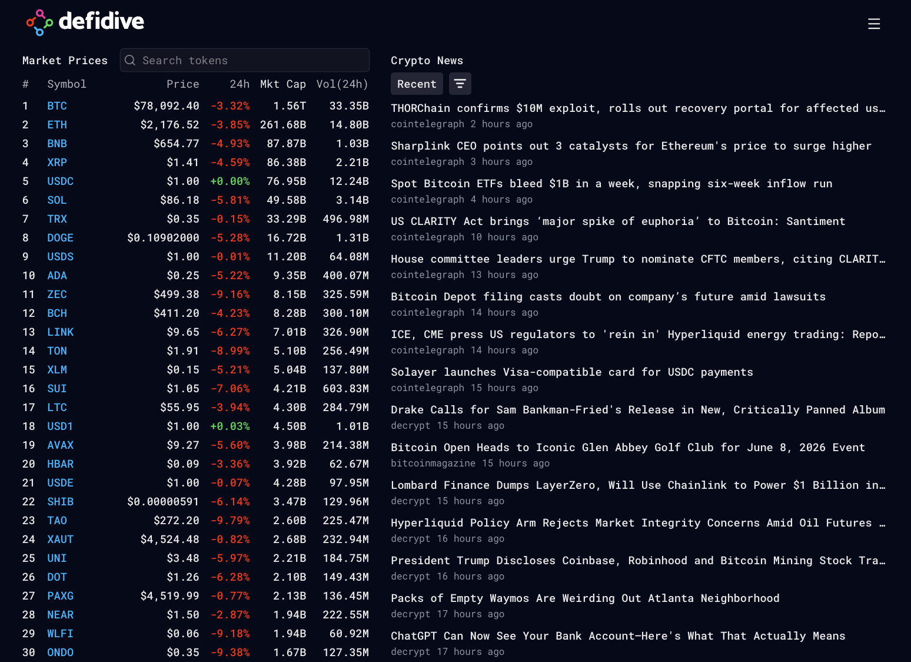Open the XRP token link
The image size is (911, 662).
(57, 163)
